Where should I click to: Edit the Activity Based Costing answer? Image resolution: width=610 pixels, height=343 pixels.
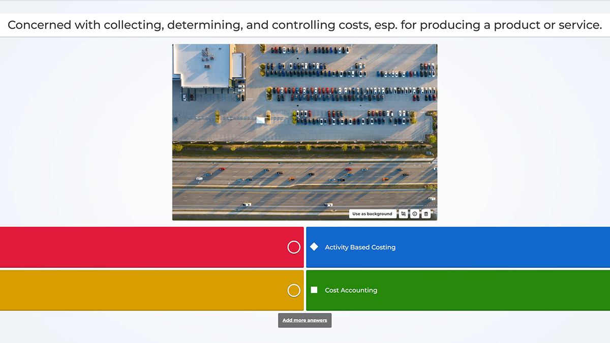360,247
